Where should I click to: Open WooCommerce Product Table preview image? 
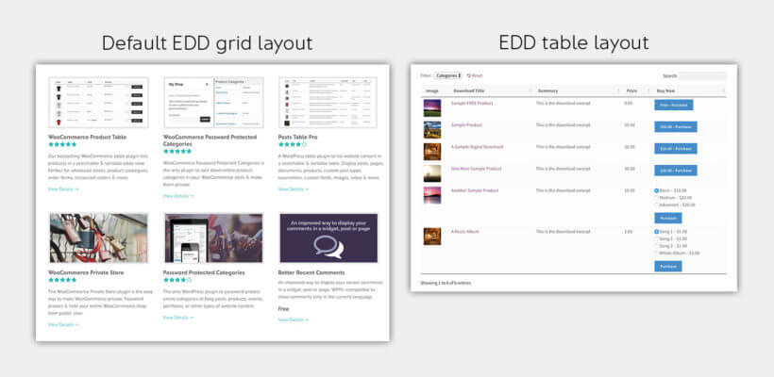point(98,102)
